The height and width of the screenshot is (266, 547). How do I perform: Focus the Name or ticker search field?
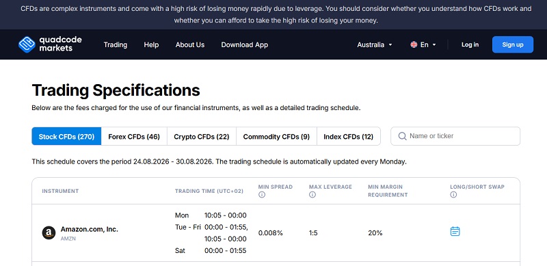point(455,136)
